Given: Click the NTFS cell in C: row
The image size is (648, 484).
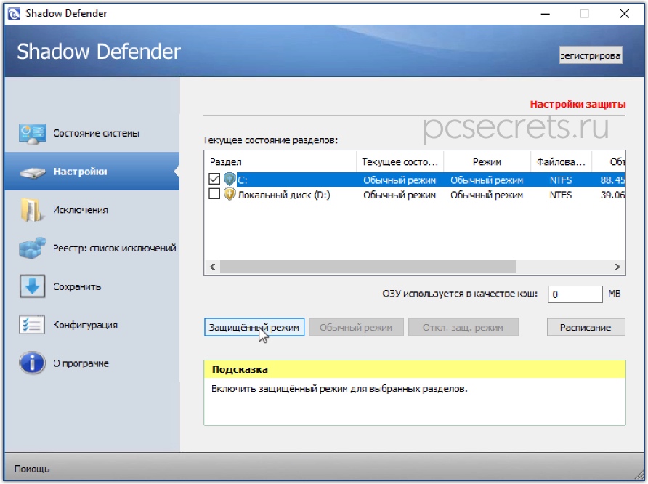Looking at the screenshot, I should (x=561, y=180).
